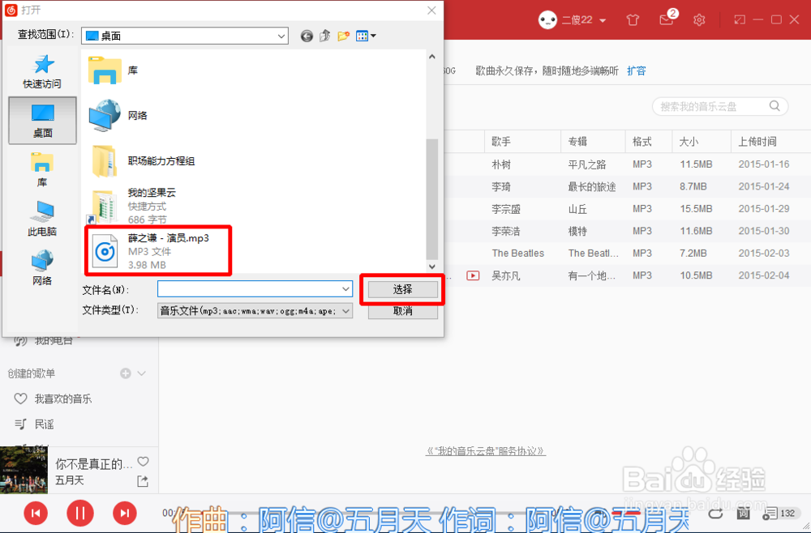Click the 取消 button
This screenshot has width=811, height=533.
402,311
